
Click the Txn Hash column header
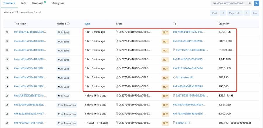click(x=20, y=24)
